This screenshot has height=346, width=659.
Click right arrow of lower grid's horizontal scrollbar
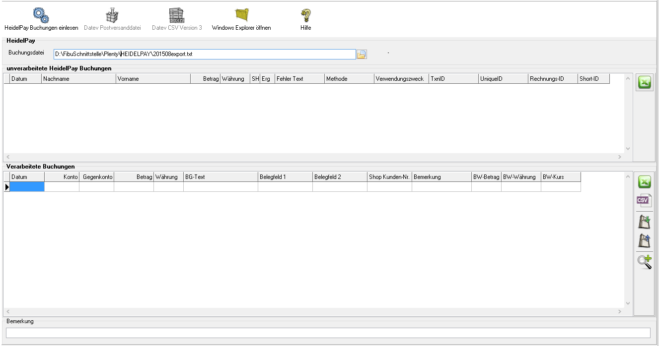pos(619,312)
